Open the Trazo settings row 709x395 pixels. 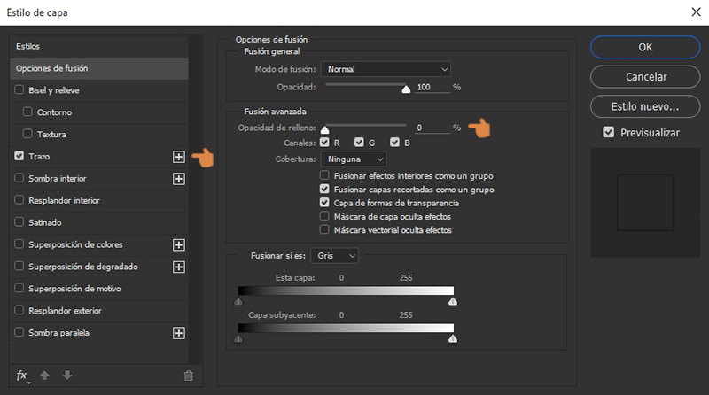(x=99, y=157)
